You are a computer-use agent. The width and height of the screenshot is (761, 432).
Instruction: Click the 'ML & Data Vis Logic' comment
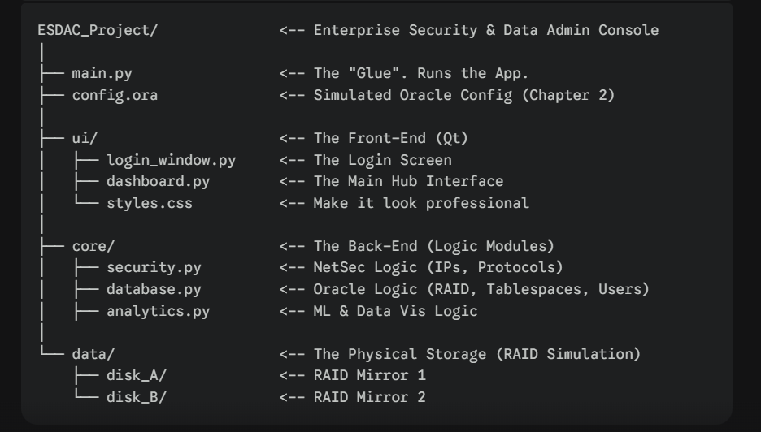click(x=396, y=311)
